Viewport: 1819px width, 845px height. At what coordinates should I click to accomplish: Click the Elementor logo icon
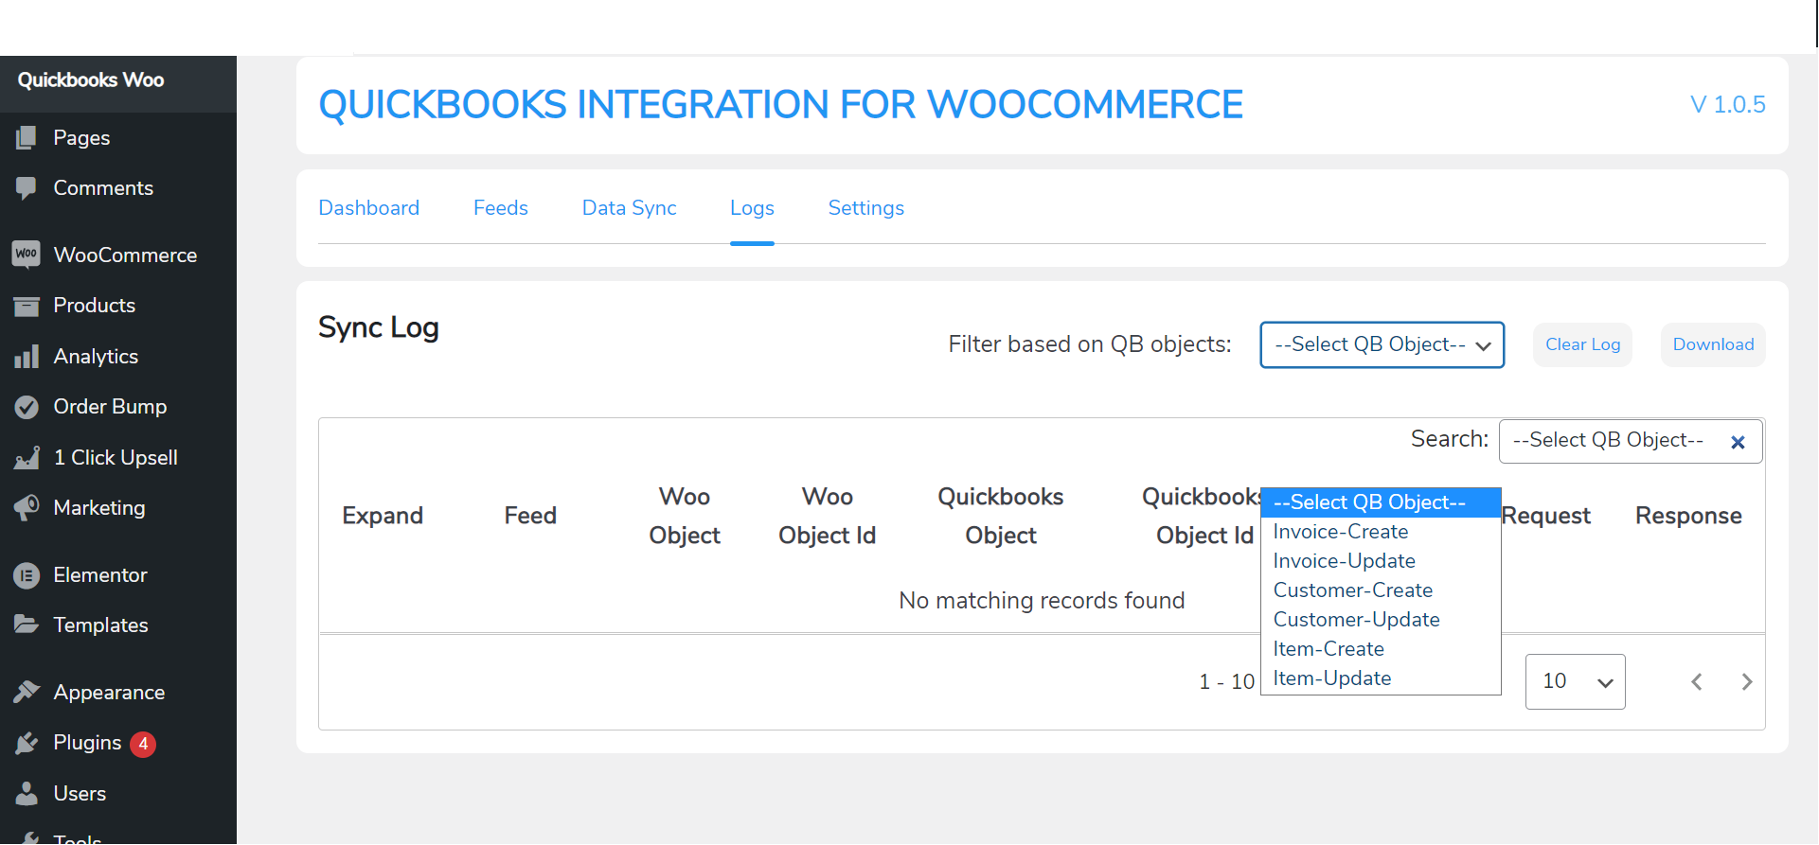coord(27,575)
